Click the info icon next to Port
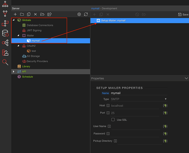The width and height of the screenshot is (189, 153). (108, 113)
